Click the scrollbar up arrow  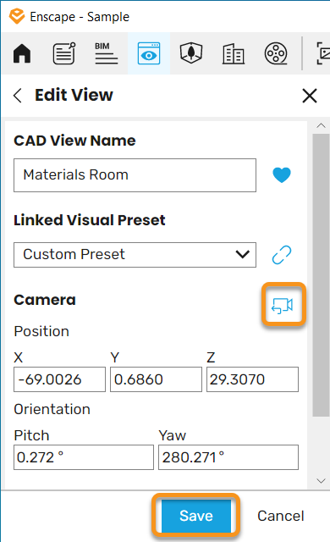tap(321, 125)
